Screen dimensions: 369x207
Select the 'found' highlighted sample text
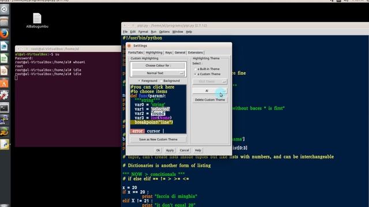point(158,113)
